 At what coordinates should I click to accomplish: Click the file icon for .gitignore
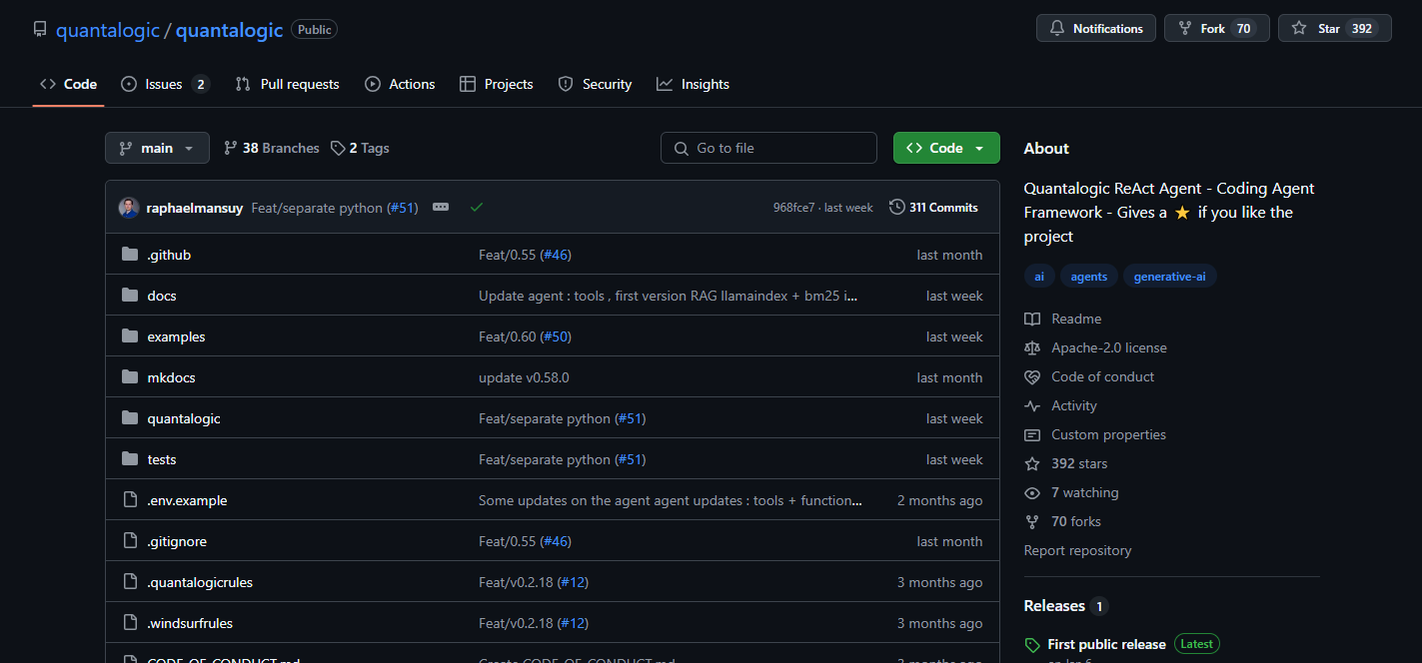[129, 541]
